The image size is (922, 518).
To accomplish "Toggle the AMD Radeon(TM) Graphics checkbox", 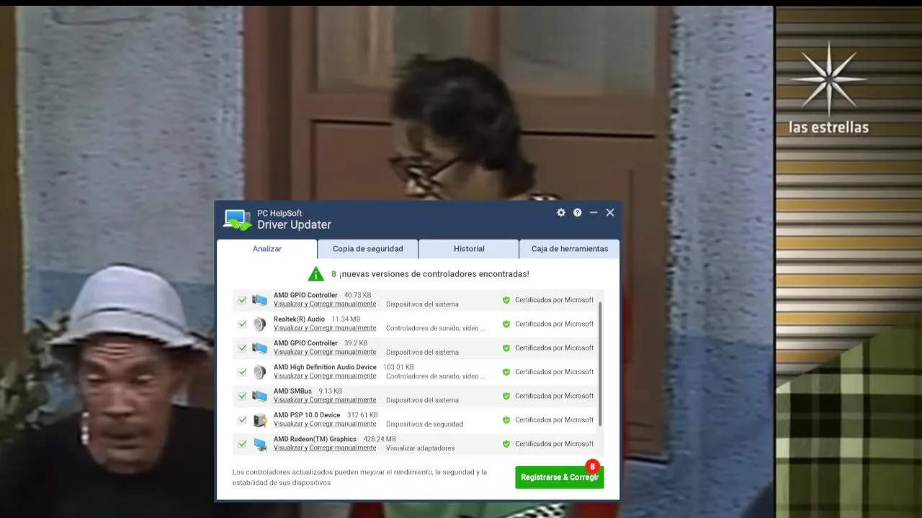I will 242,444.
